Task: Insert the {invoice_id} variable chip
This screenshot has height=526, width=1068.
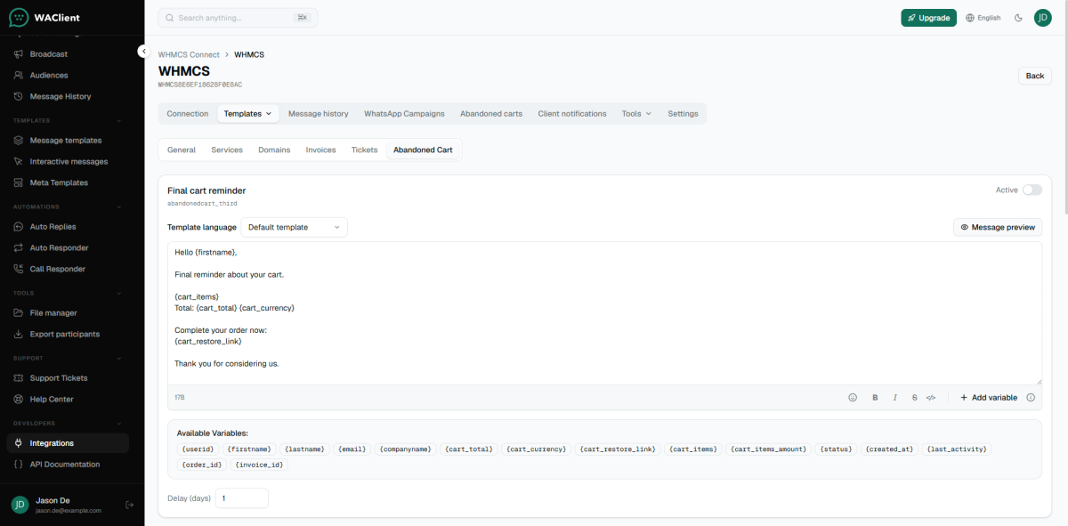Action: click(261, 465)
